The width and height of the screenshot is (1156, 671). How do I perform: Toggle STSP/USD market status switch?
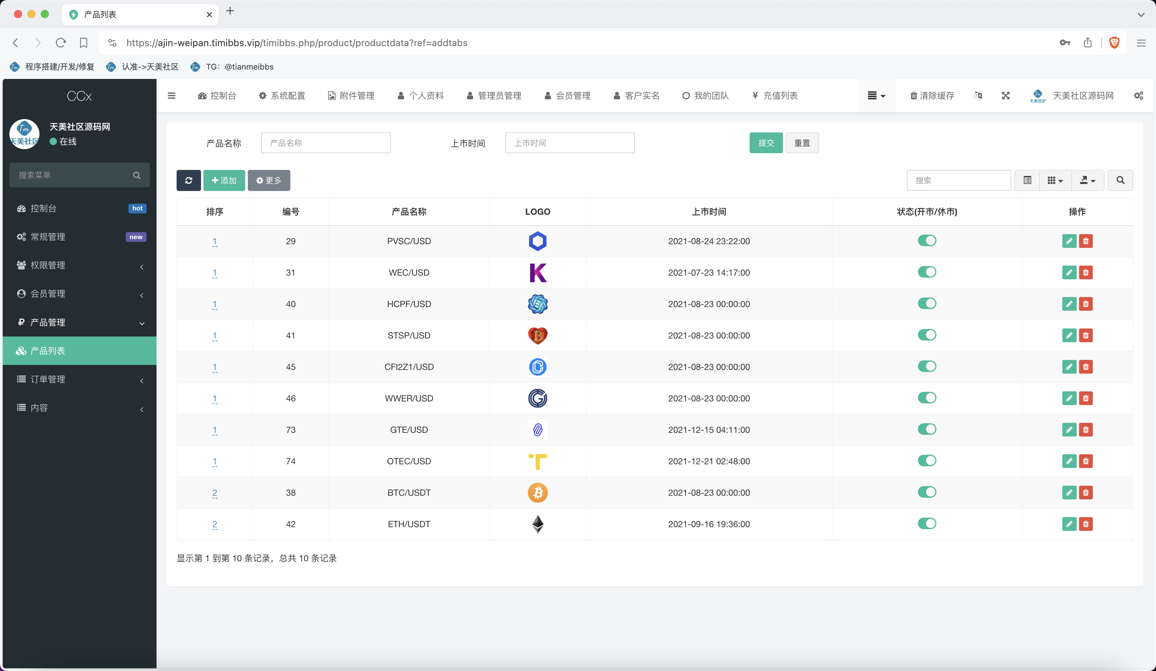click(x=927, y=335)
